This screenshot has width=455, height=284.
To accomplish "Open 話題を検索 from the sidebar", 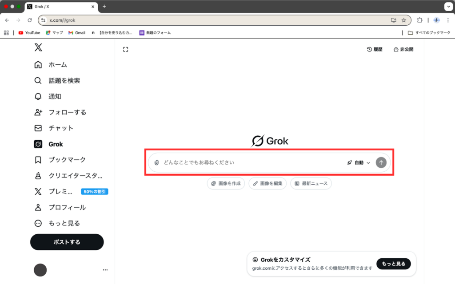I will (x=38, y=80).
